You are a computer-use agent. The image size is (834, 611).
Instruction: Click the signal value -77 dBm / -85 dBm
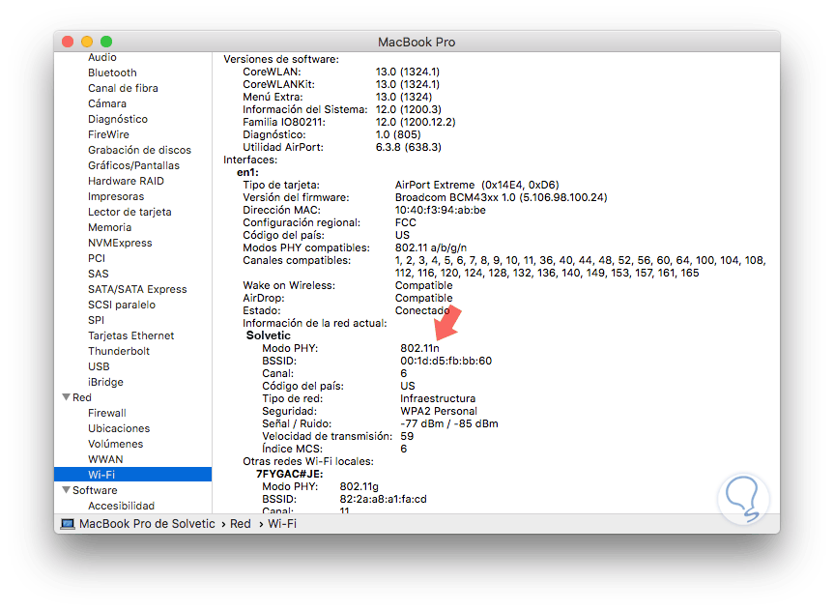449,423
